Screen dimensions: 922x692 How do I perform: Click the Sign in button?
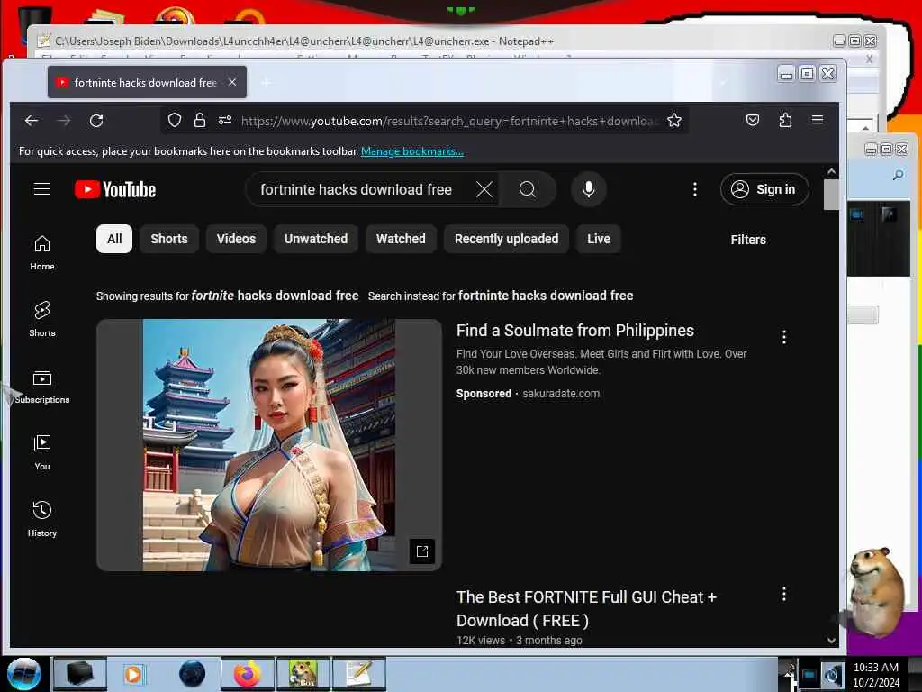coord(764,189)
